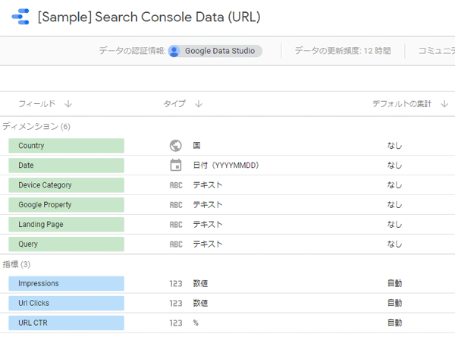
Task: Open the テキスト type dropdown for Device Category
Action: click(208, 185)
